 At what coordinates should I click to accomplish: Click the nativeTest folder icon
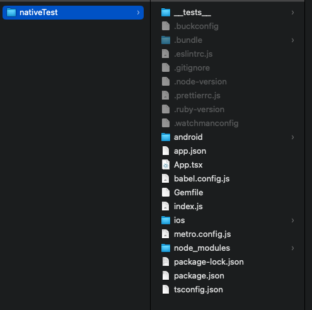(11, 13)
